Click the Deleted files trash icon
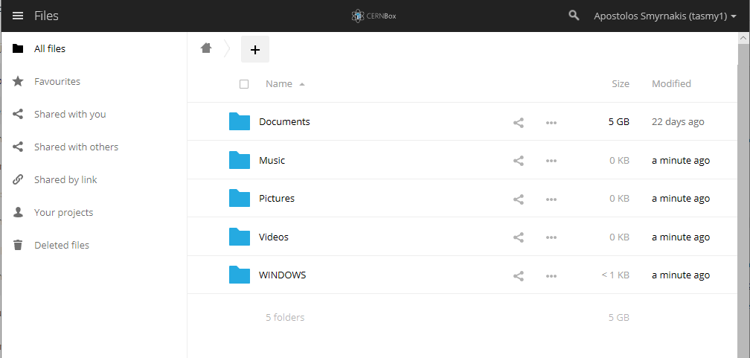 (18, 245)
